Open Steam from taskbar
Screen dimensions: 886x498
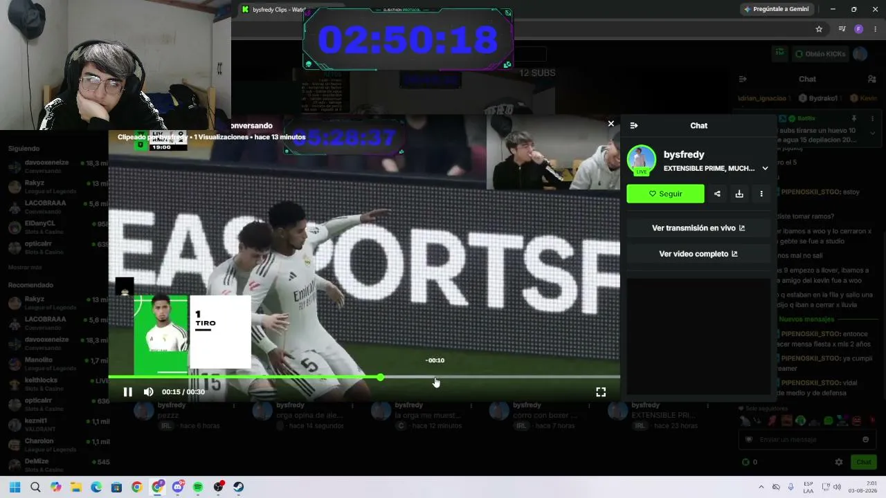(x=239, y=487)
